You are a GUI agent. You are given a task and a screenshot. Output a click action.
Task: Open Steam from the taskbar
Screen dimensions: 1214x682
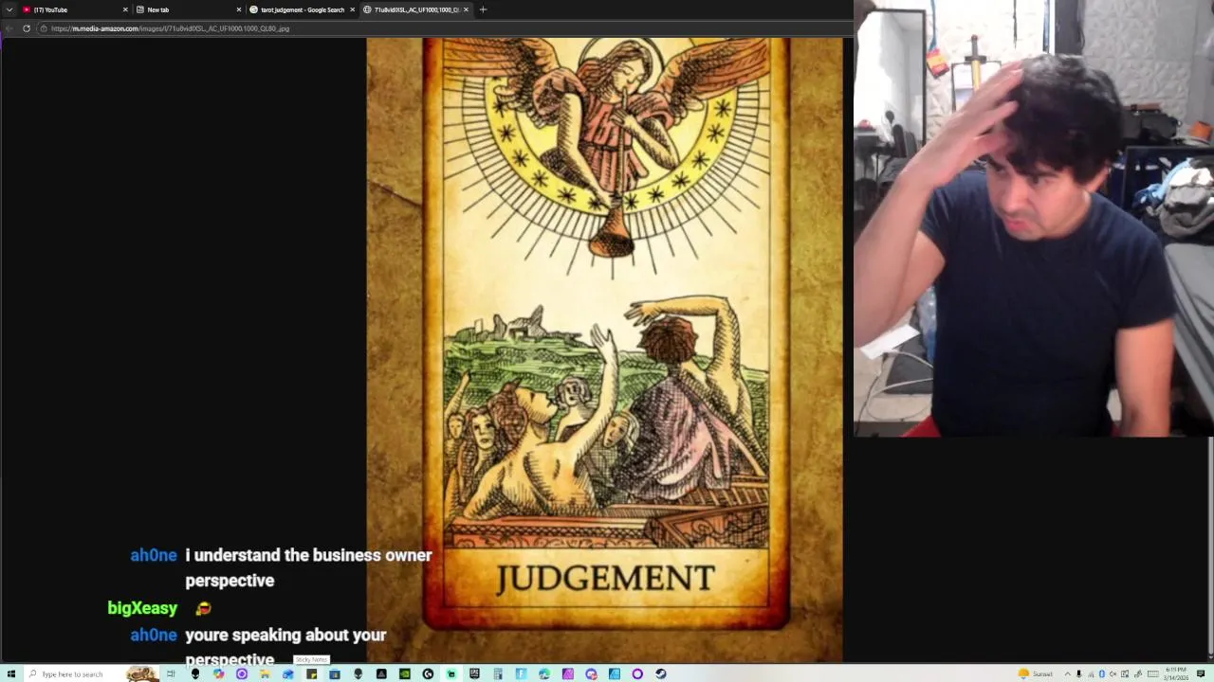pyautogui.click(x=661, y=673)
